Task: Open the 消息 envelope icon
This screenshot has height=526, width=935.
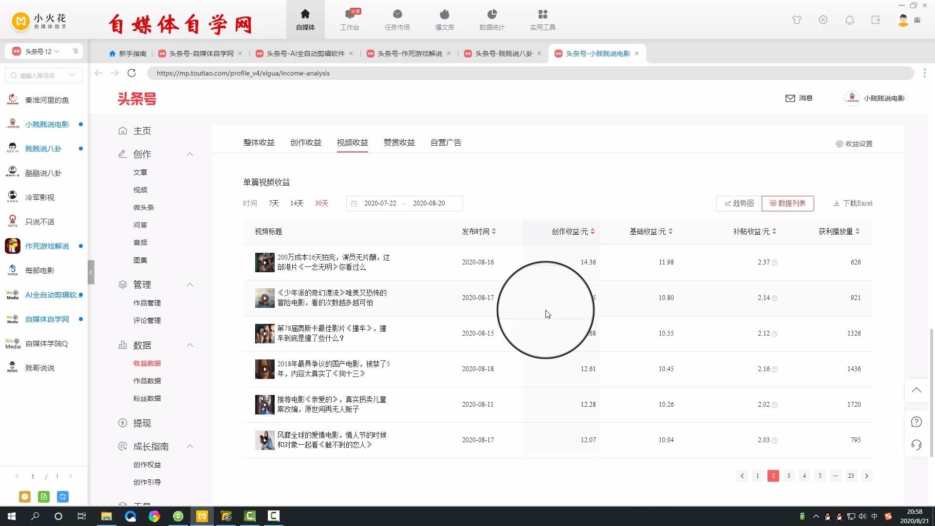Action: click(x=790, y=98)
